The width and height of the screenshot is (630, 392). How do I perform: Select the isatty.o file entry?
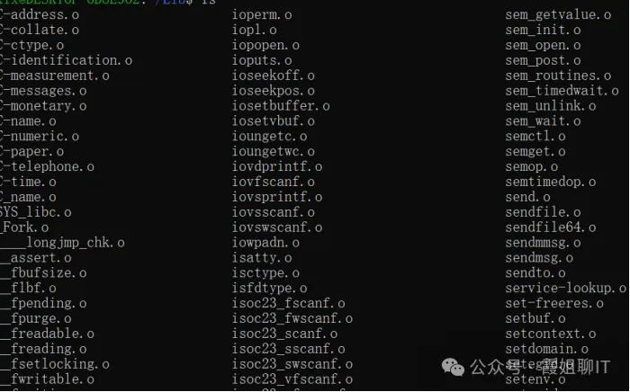(262, 258)
